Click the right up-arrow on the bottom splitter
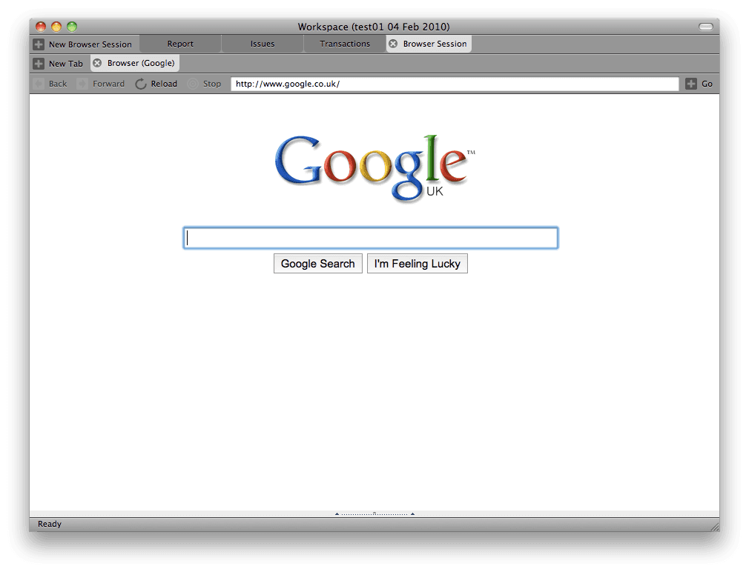Viewport: 749px width, 572px height. 413,513
